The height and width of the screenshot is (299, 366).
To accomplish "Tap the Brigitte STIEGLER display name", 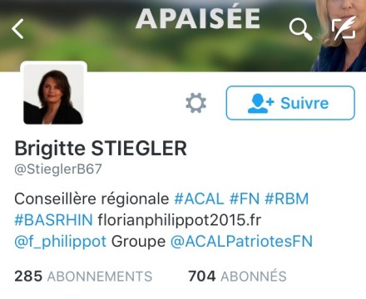I will (x=101, y=149).
